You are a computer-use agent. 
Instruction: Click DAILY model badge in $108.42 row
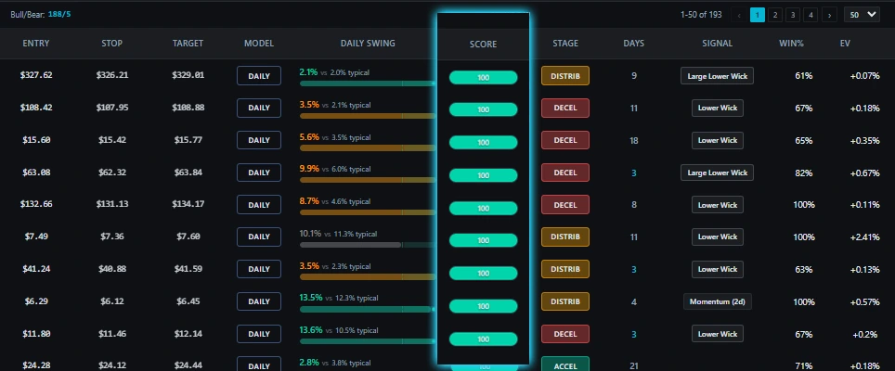(259, 108)
